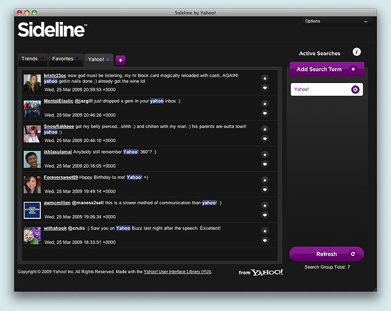
Task: Click MentalElastic profile picture
Action: click(x=32, y=109)
